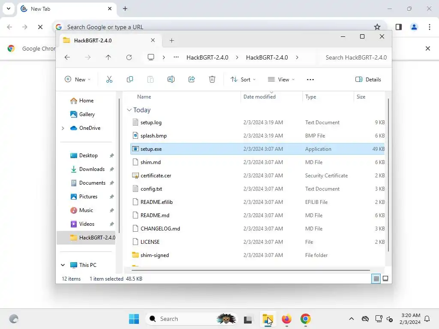Screen dimensions: 439x329
Task: Open Chrome from the taskbar
Action: 305,319
